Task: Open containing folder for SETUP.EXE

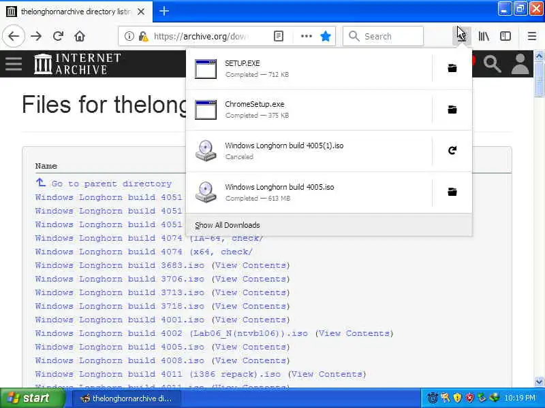Action: [x=452, y=69]
